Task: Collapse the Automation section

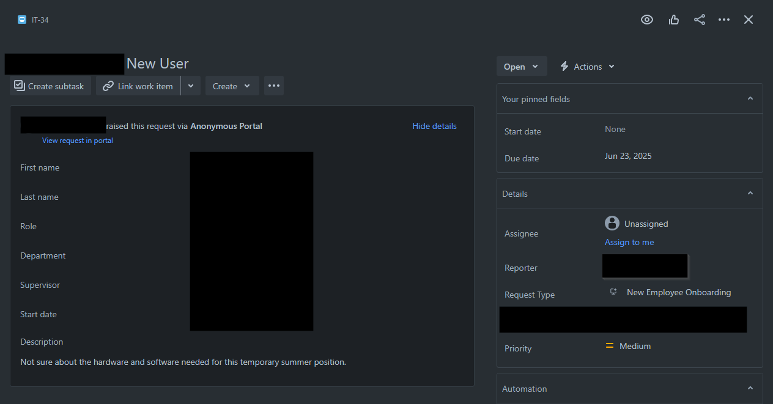Action: pyautogui.click(x=750, y=388)
